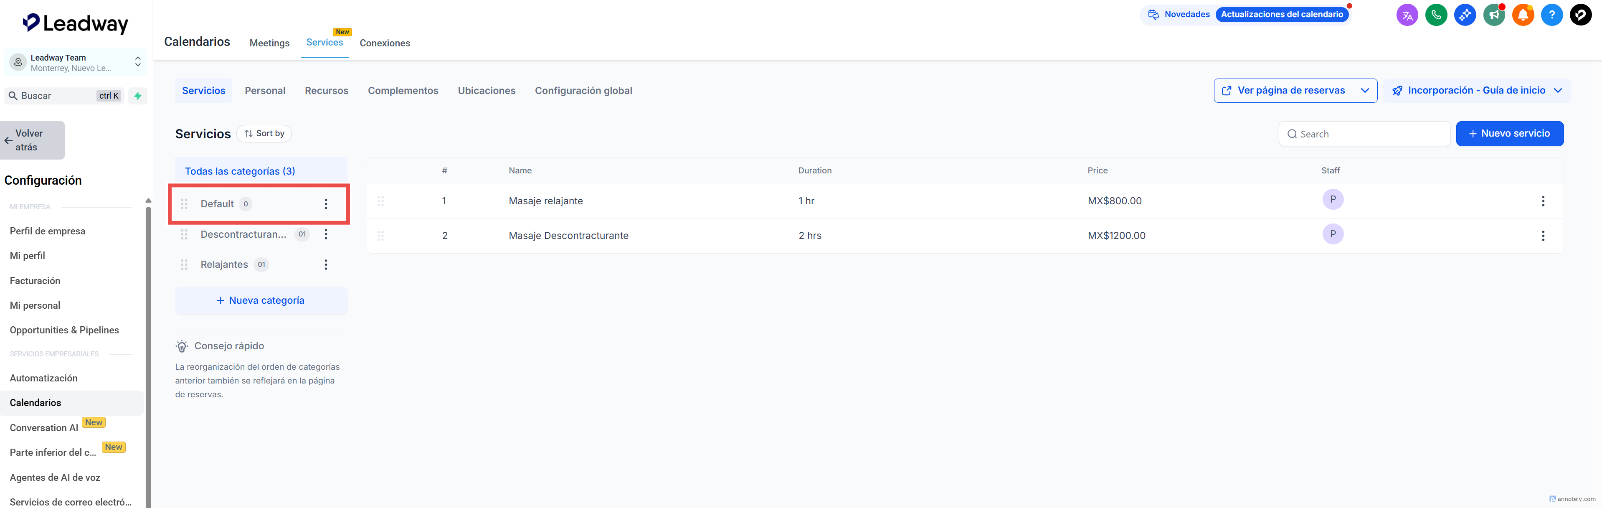
Task: Switch to the Personal tab
Action: point(265,91)
